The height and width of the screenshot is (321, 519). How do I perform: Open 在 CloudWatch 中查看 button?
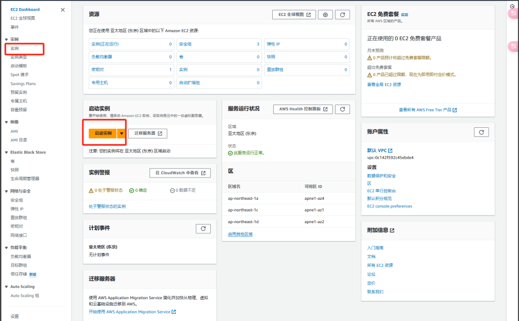pyautogui.click(x=180, y=173)
